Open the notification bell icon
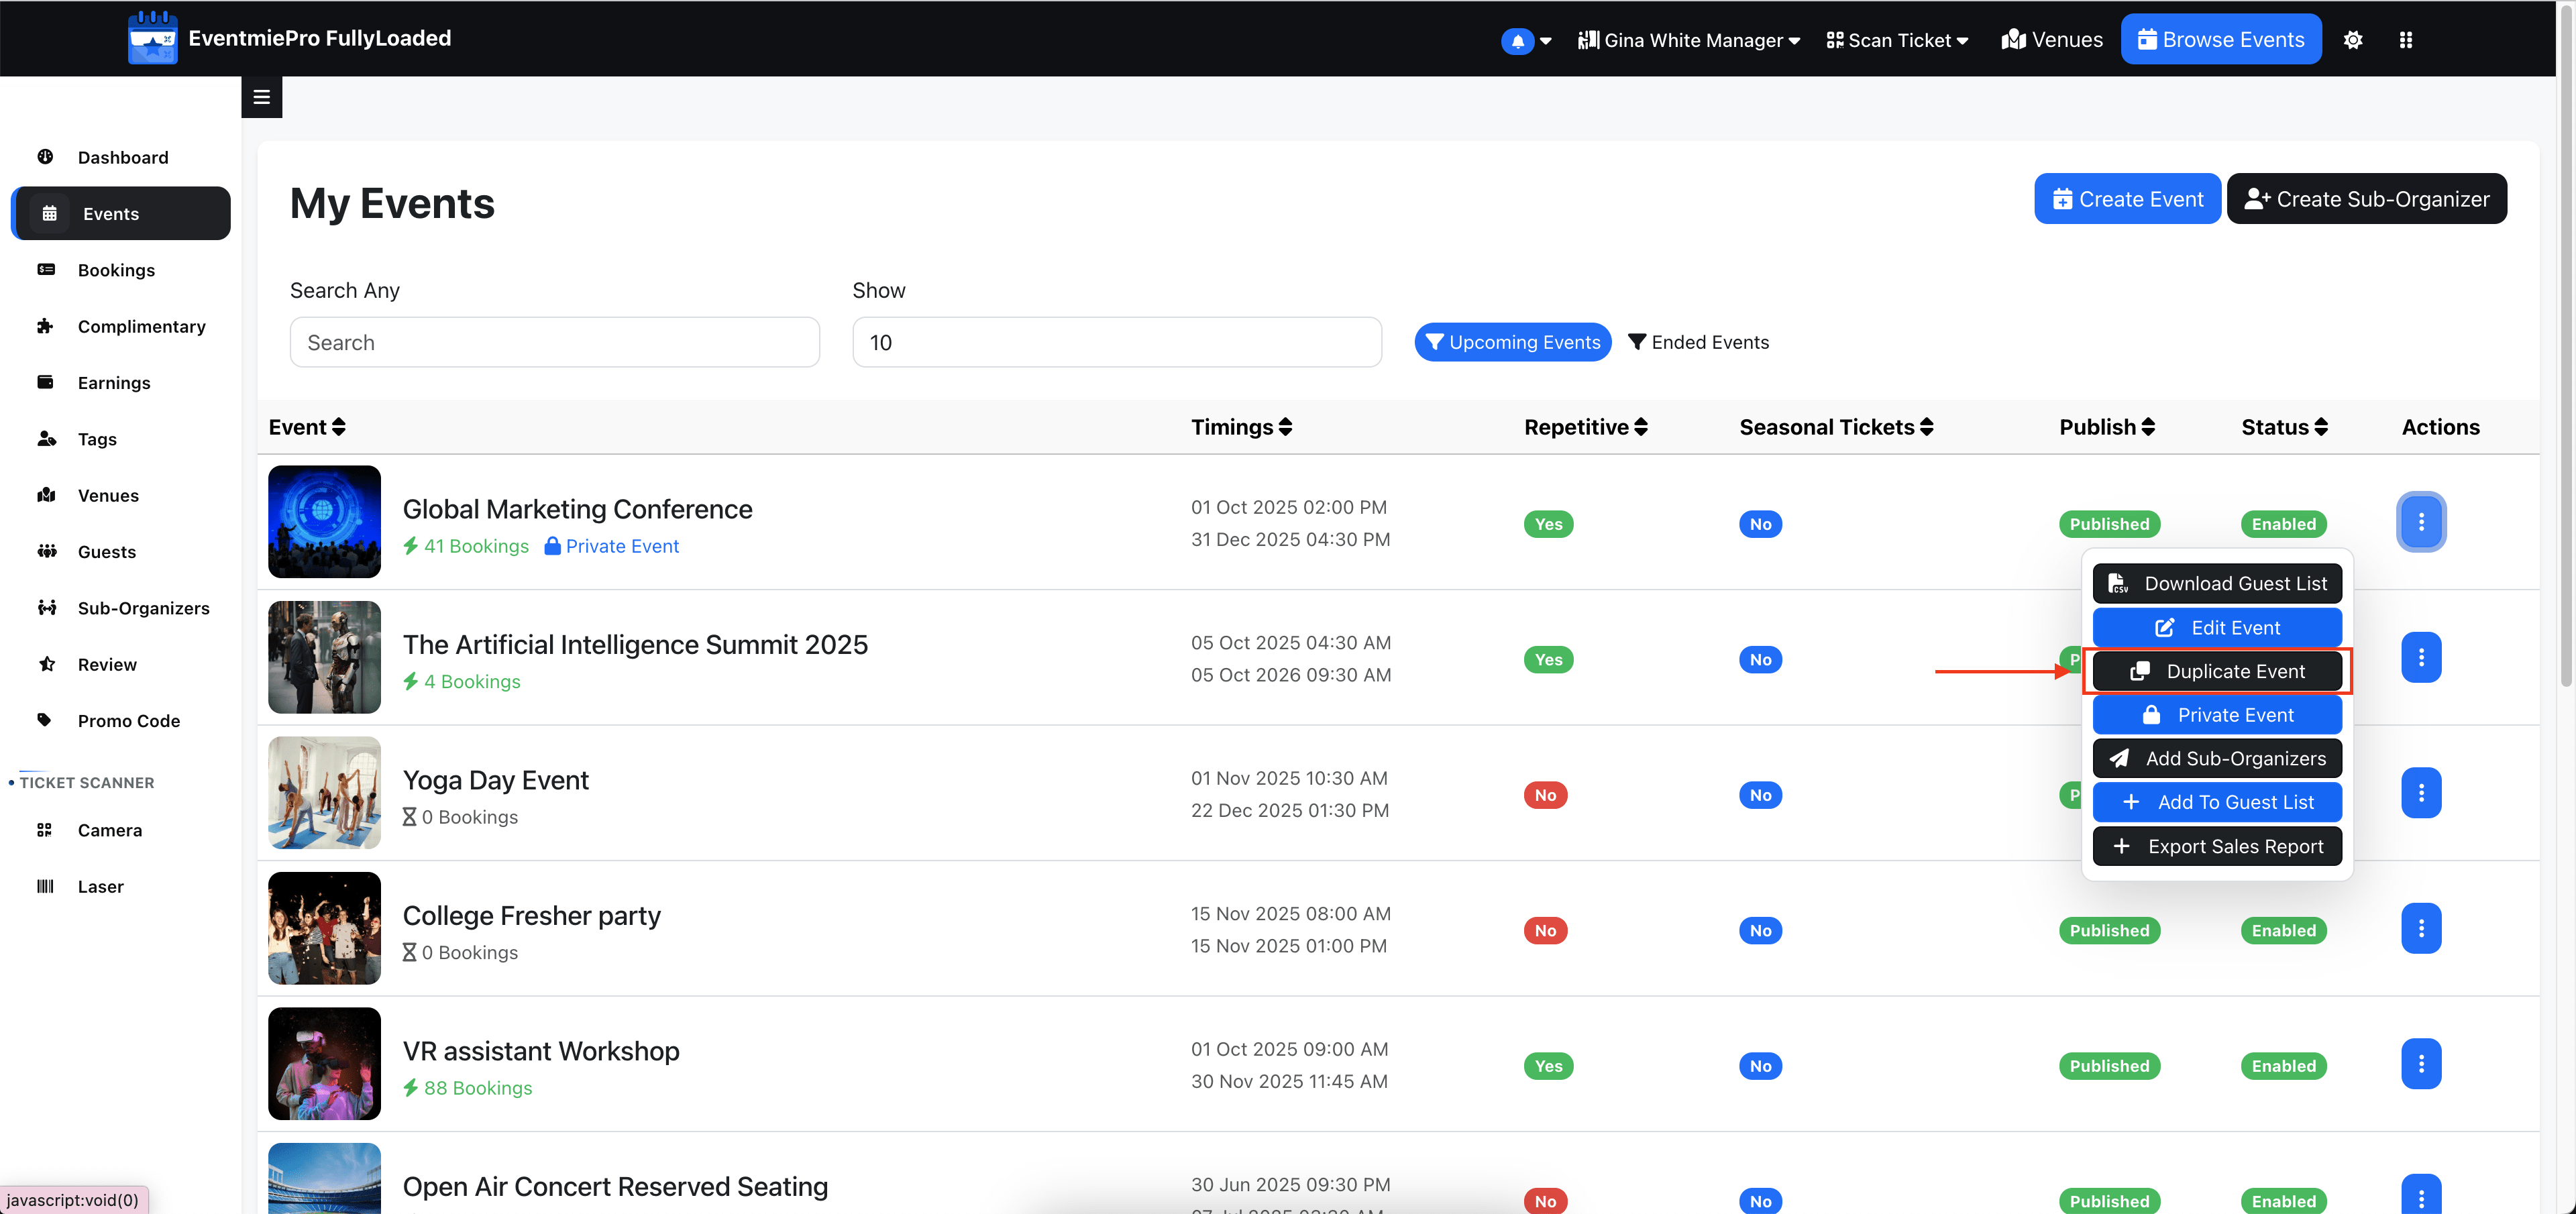 click(1517, 41)
